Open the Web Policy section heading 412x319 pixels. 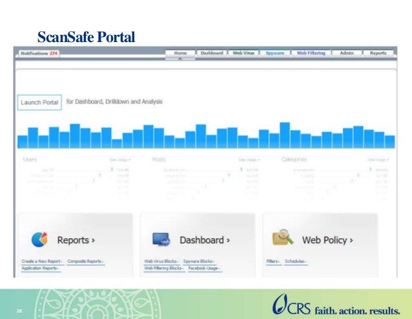click(x=327, y=240)
